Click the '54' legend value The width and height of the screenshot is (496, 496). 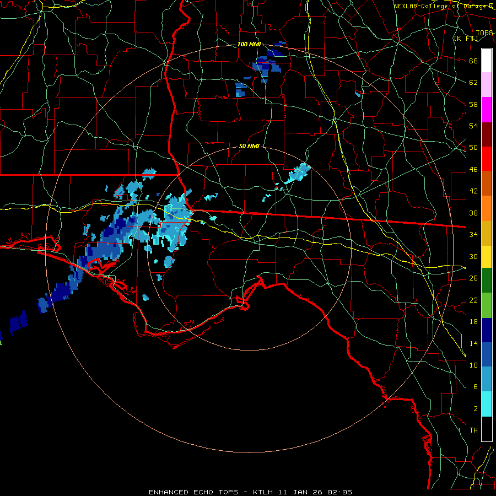click(x=473, y=126)
